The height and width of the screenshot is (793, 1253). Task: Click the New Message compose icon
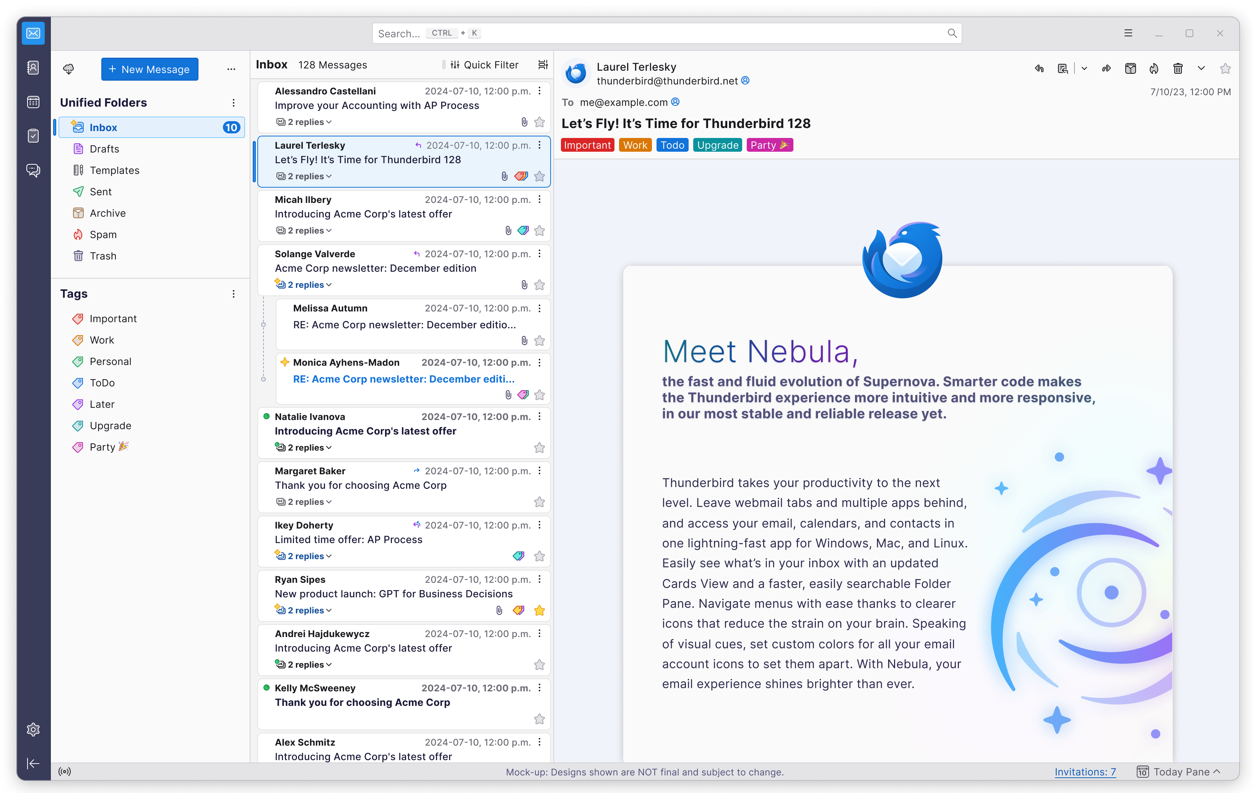[x=149, y=69]
